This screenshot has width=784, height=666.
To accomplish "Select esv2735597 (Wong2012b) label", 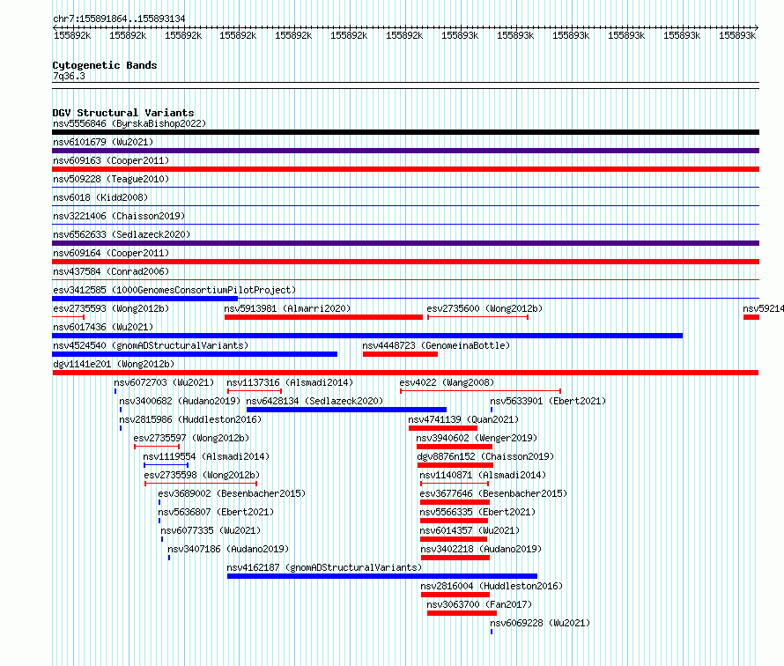I will tap(191, 438).
